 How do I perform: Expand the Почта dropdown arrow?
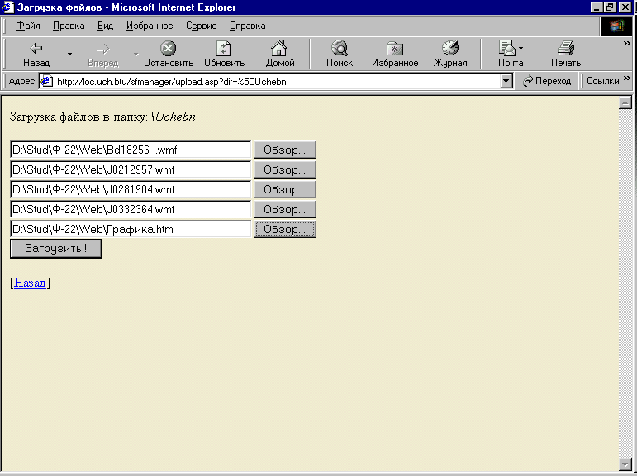[x=521, y=49]
